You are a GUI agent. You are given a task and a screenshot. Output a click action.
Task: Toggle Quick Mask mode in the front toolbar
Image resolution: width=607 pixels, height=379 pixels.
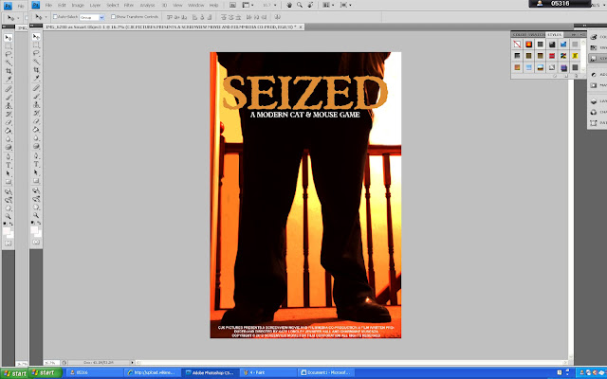36,242
